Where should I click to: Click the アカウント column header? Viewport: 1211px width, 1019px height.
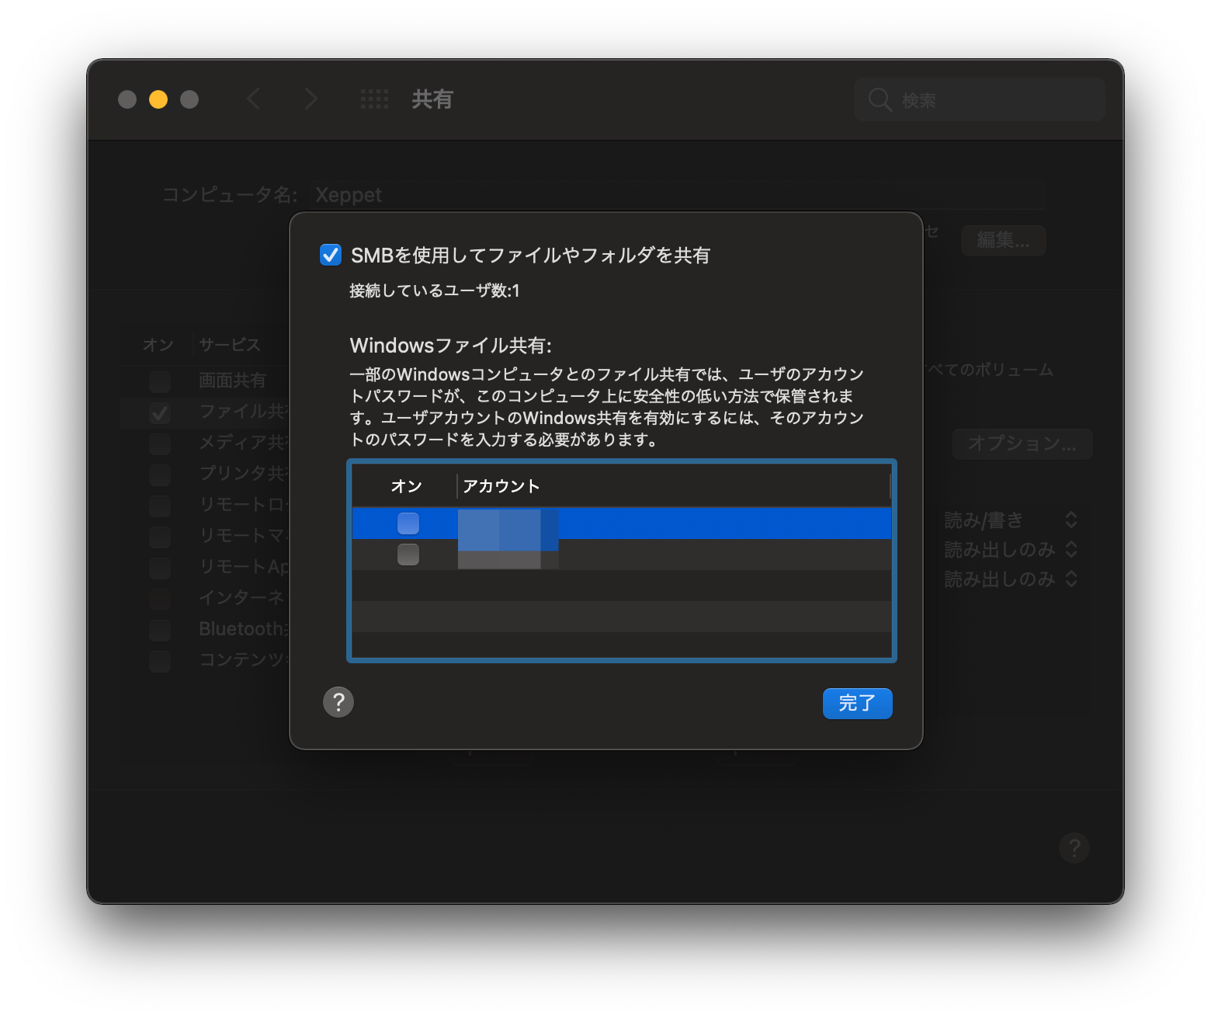(x=501, y=486)
